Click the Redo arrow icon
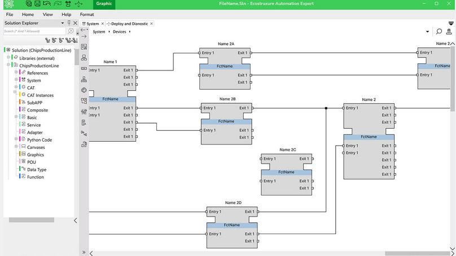Screen dimensions: 456x256 [58, 4]
